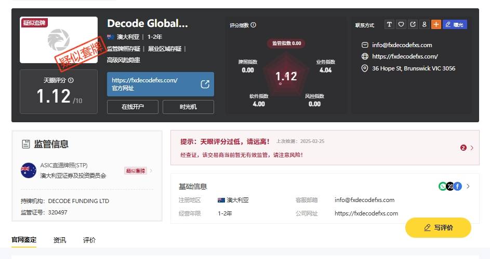Expand the ASIC license 疑似套牌 chevron
The height and width of the screenshot is (259, 490).
pyautogui.click(x=151, y=170)
